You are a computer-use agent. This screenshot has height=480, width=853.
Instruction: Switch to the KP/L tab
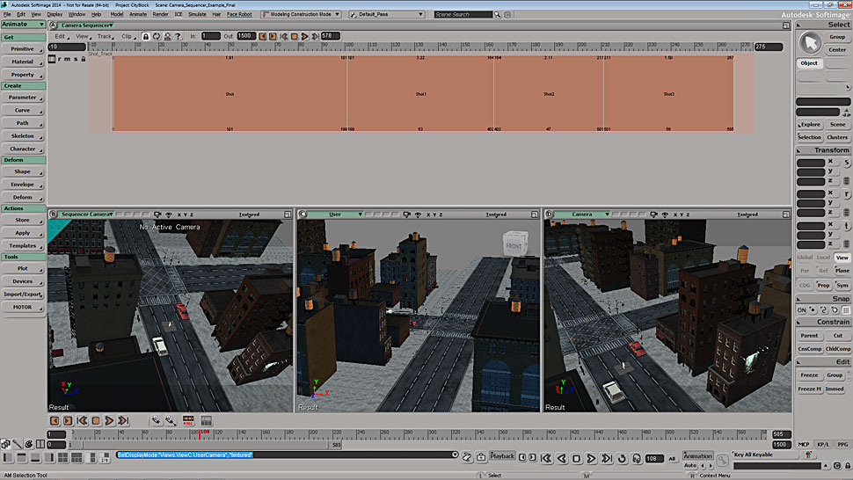click(823, 445)
